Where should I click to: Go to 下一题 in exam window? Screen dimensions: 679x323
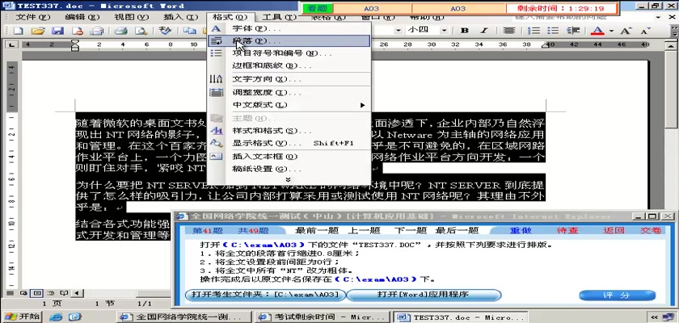409,230
